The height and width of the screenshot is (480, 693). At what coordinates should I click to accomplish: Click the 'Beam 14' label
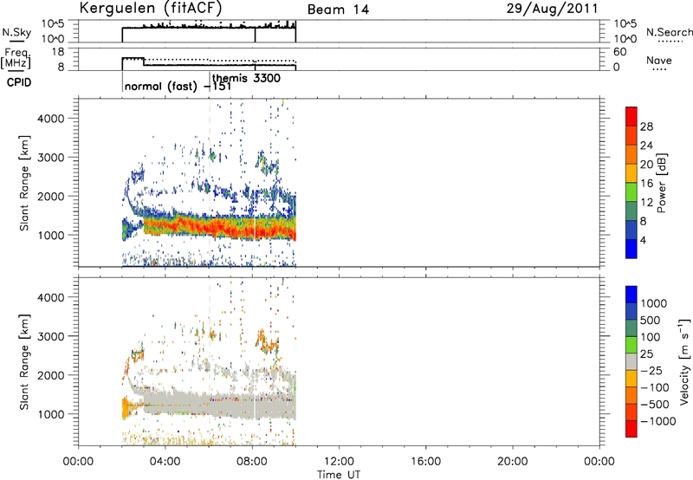pos(338,10)
